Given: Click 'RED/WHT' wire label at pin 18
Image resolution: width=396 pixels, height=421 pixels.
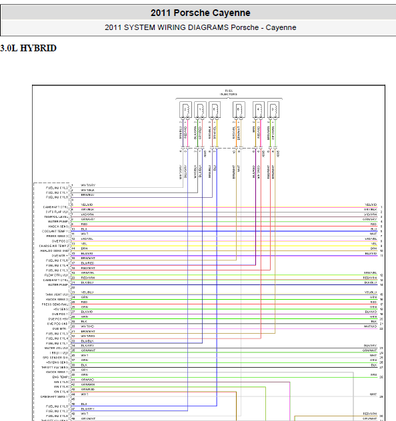Looking at the screenshot, I should 88,268.
